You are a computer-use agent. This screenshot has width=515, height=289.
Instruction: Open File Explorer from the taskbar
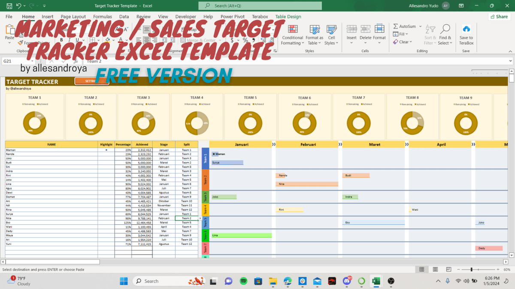(x=273, y=281)
